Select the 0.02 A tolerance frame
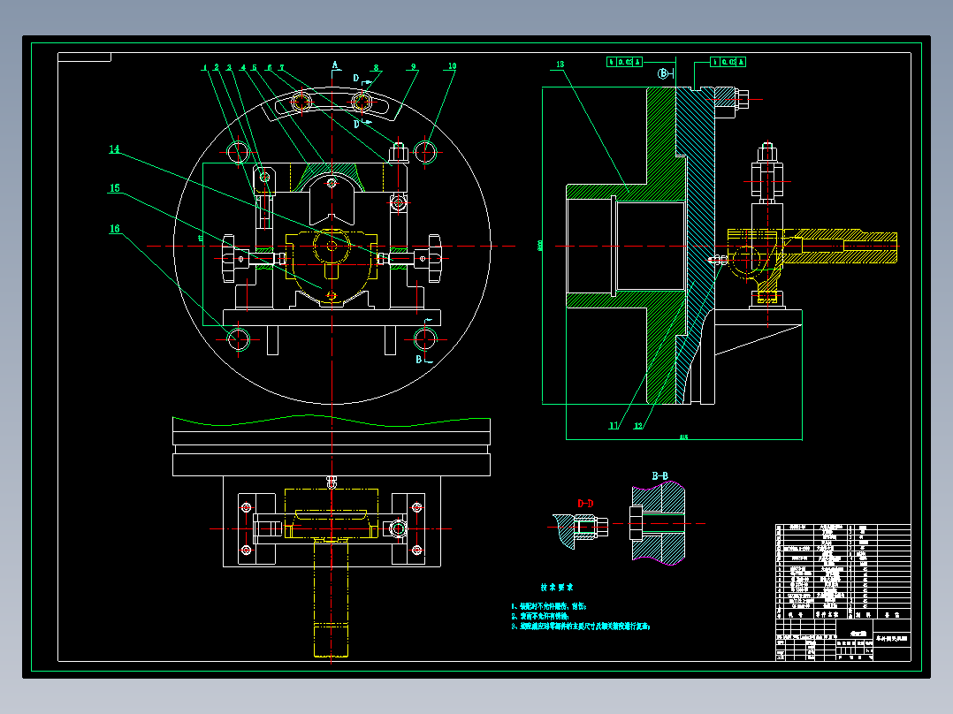The height and width of the screenshot is (714, 953). 624,62
